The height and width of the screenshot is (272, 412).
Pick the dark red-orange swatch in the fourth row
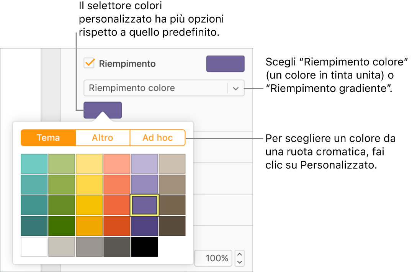point(117,226)
